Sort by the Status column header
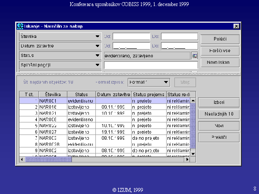This screenshot has height=194, width=259. coord(81,94)
